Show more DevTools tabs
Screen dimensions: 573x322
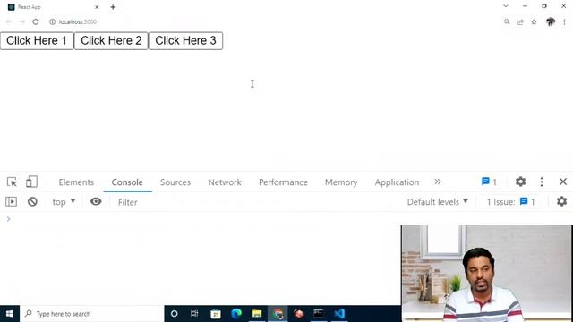[x=438, y=182]
